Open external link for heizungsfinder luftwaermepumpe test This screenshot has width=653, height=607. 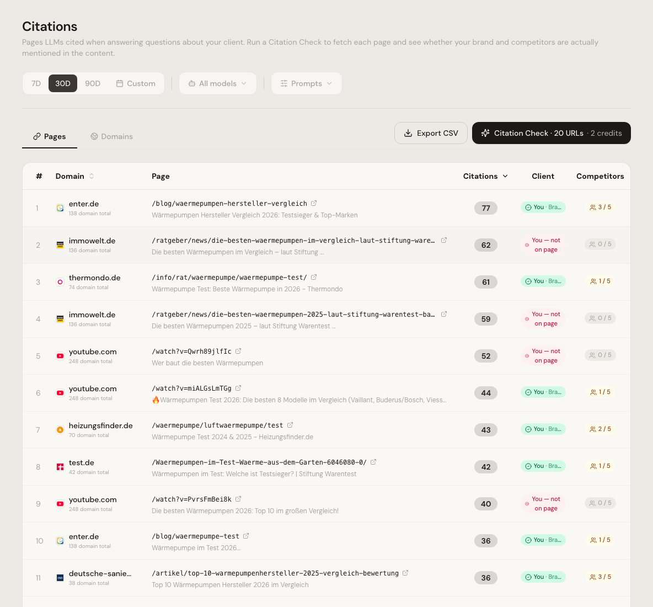[290, 425]
